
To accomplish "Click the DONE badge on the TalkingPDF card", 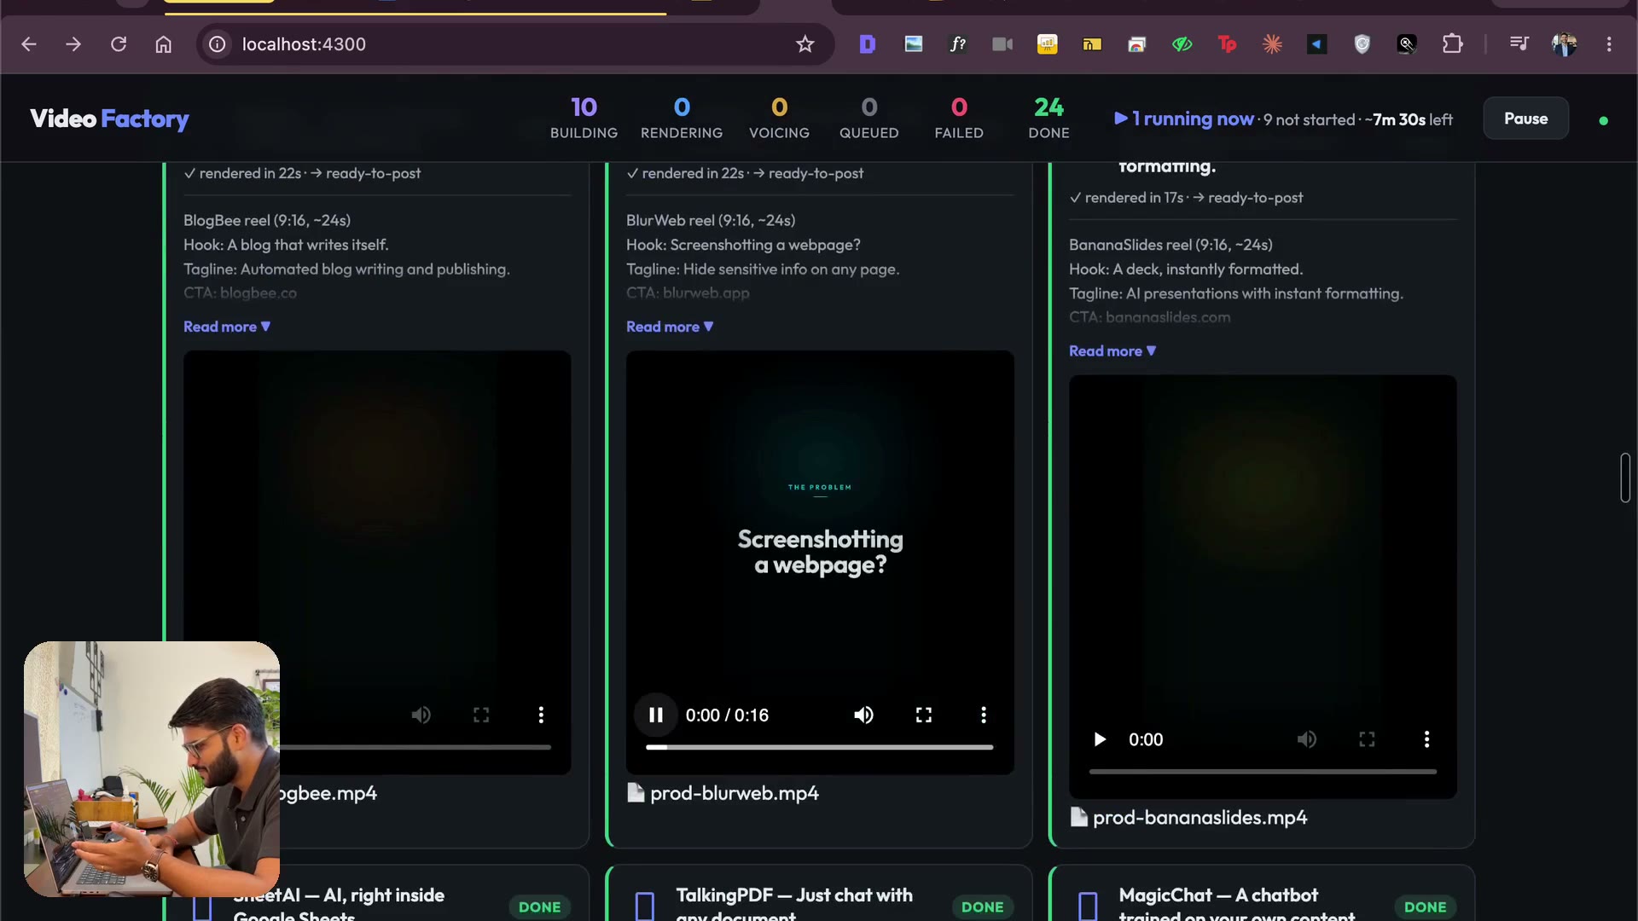I will (x=982, y=907).
